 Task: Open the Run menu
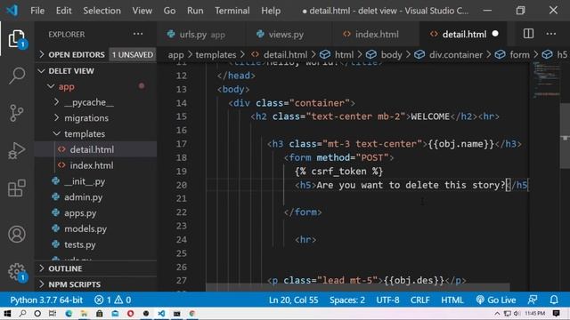(x=195, y=11)
